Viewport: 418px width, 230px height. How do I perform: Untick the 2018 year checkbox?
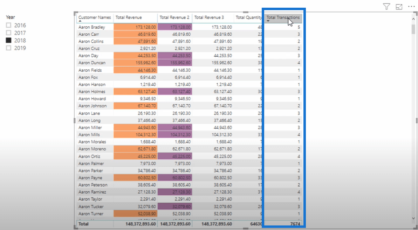coord(8,40)
